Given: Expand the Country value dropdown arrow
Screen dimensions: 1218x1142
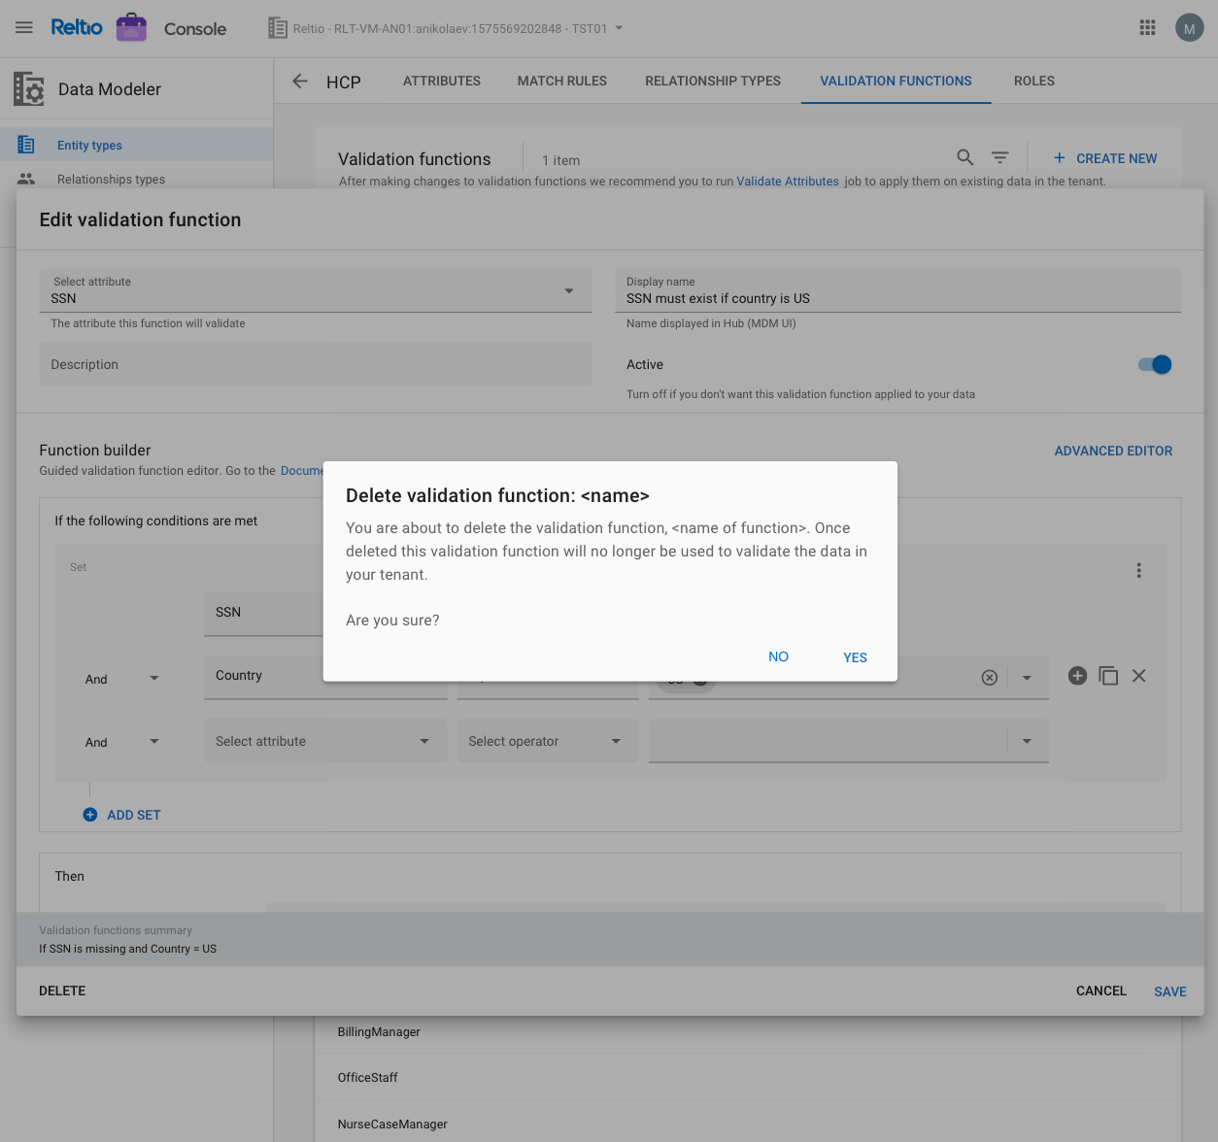Looking at the screenshot, I should click(x=1027, y=678).
